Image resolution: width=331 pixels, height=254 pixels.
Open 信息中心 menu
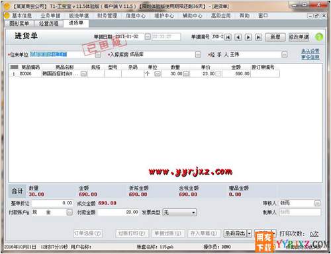coord(136,16)
